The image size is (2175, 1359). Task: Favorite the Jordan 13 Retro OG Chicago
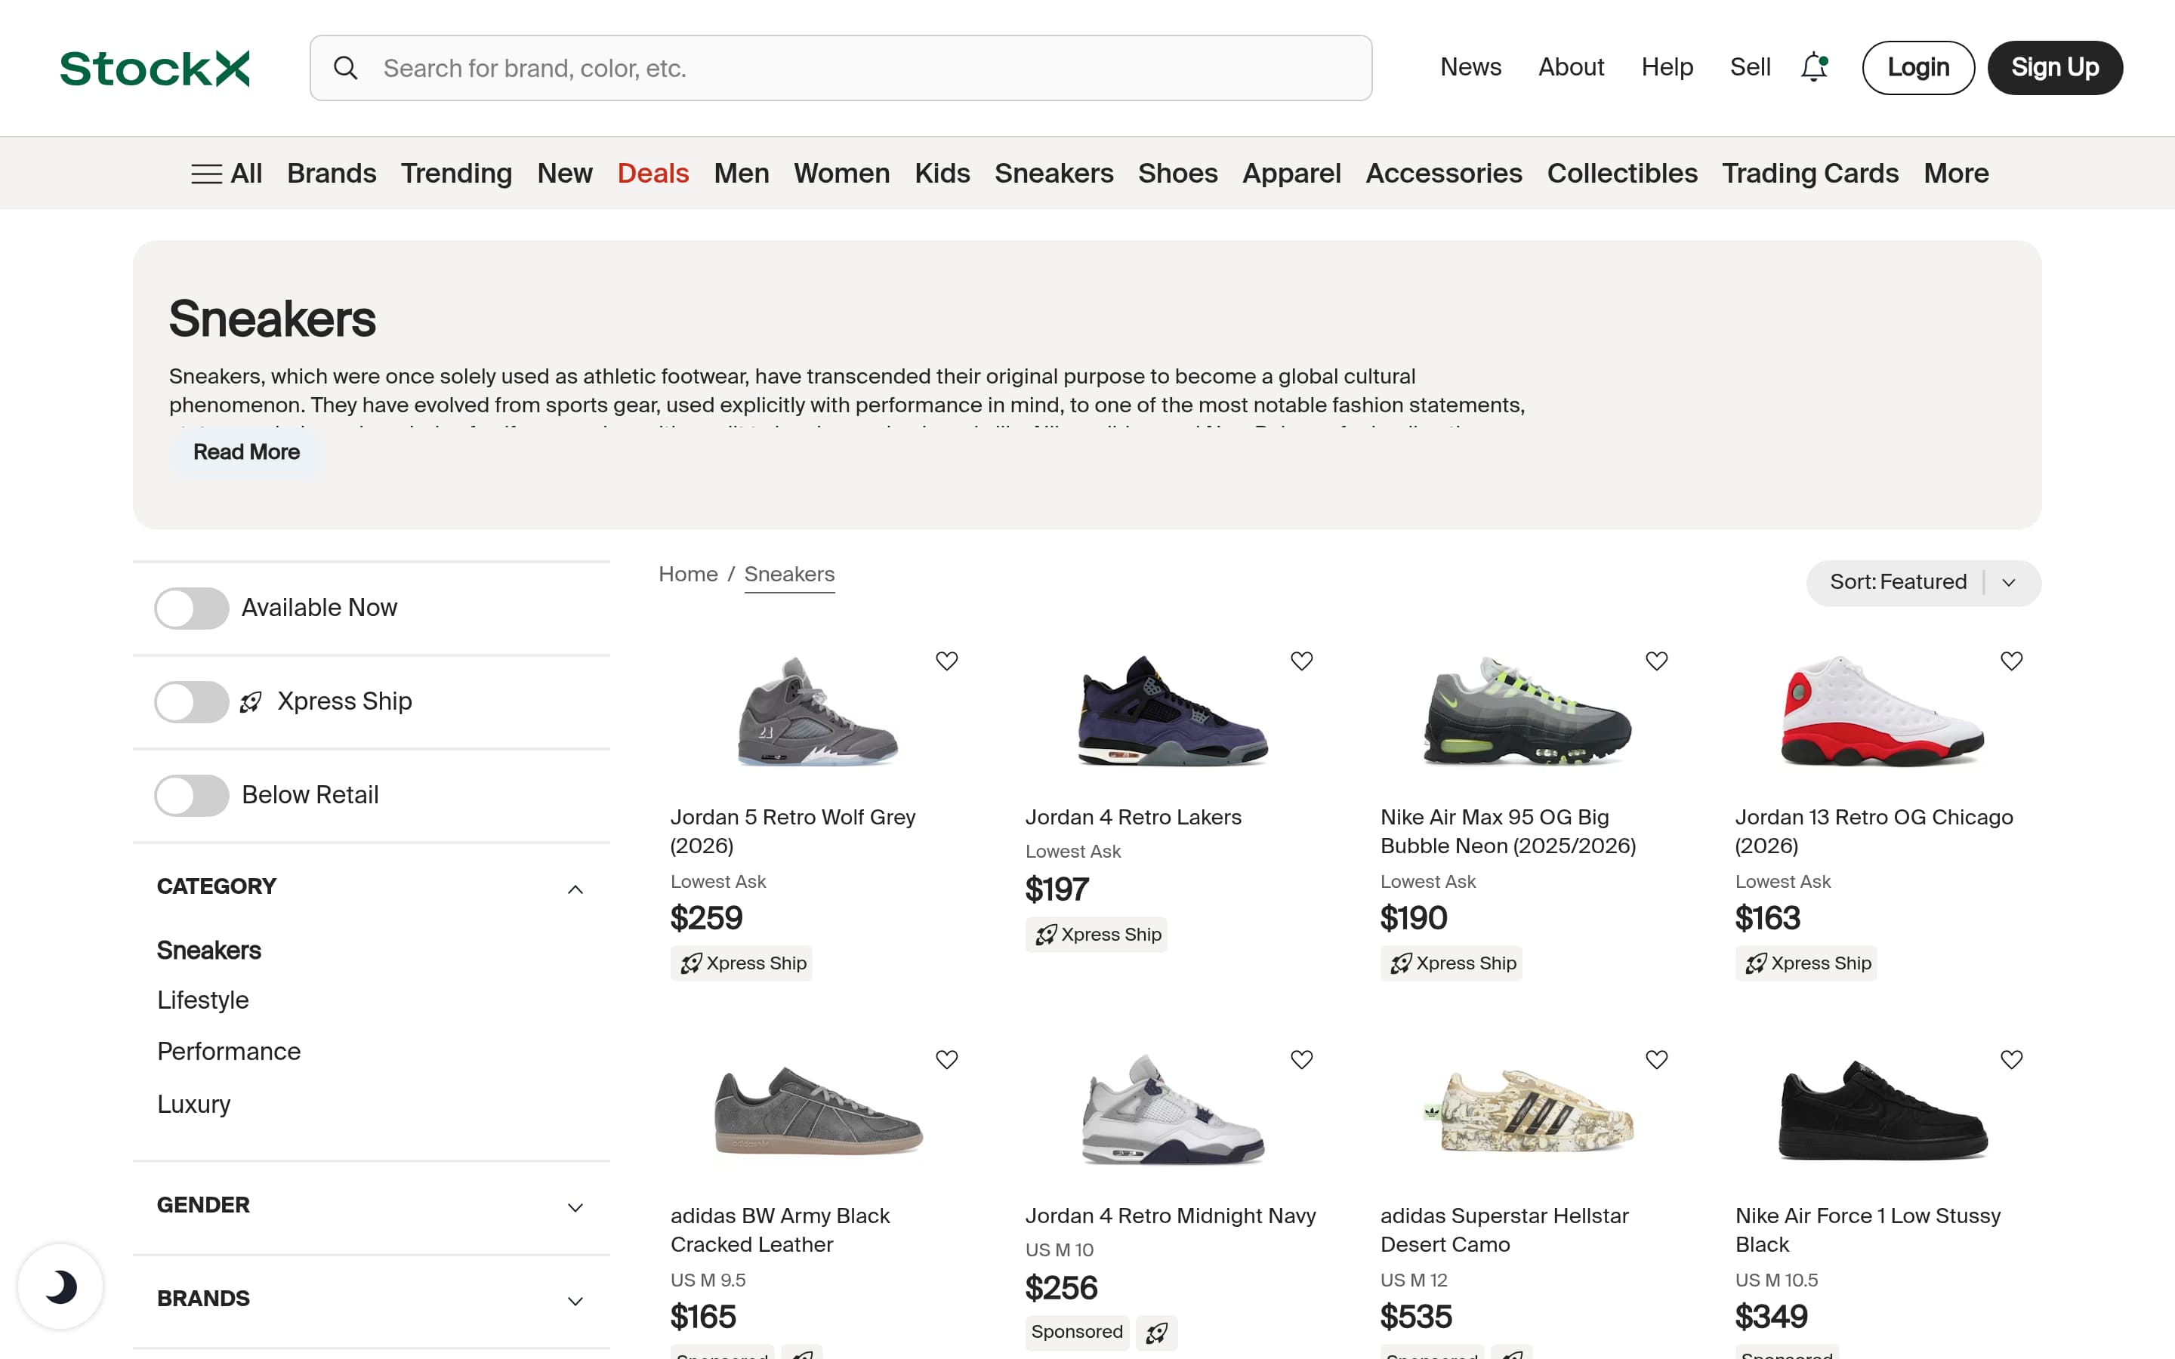click(x=2011, y=661)
